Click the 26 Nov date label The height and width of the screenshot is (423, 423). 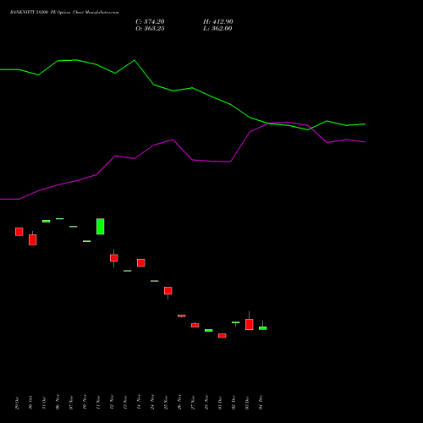[179, 402]
